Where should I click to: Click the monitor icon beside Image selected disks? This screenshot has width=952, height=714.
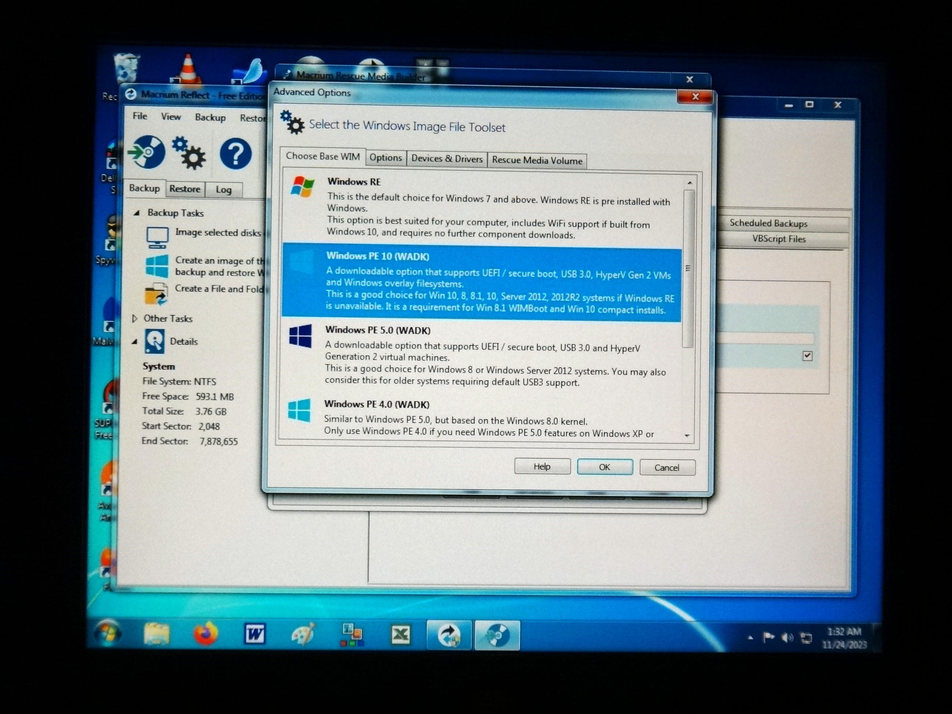click(157, 238)
